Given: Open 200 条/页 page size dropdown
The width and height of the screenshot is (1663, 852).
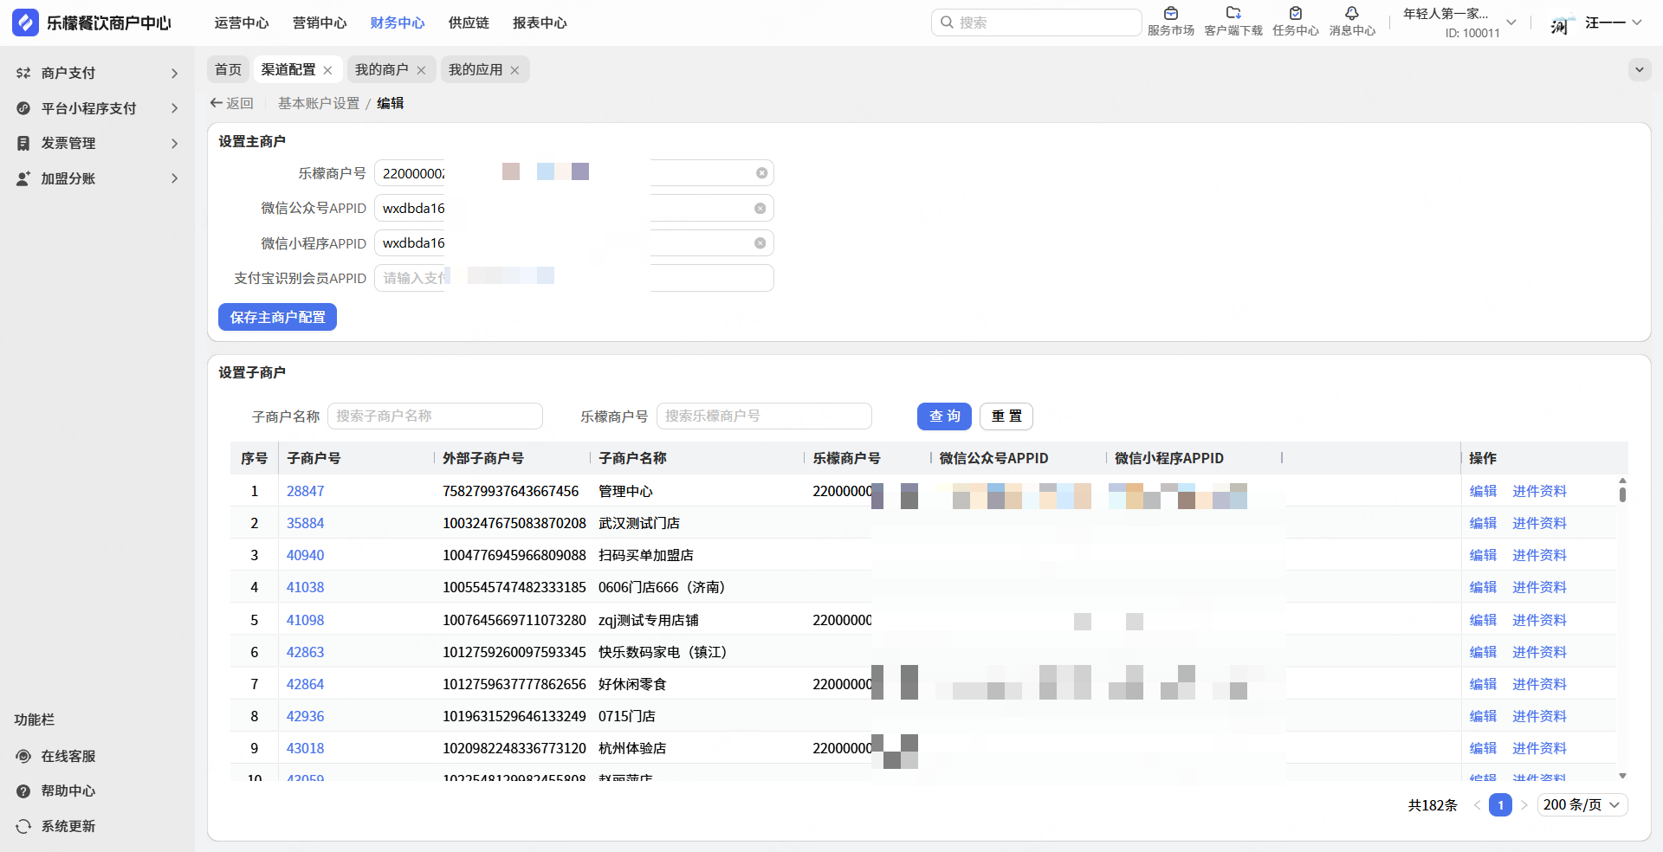Looking at the screenshot, I should click(x=1582, y=805).
